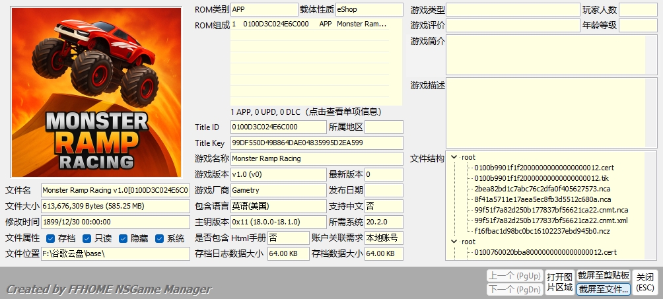
Task: Select the first ROM组成 list row
Action: (316, 24)
